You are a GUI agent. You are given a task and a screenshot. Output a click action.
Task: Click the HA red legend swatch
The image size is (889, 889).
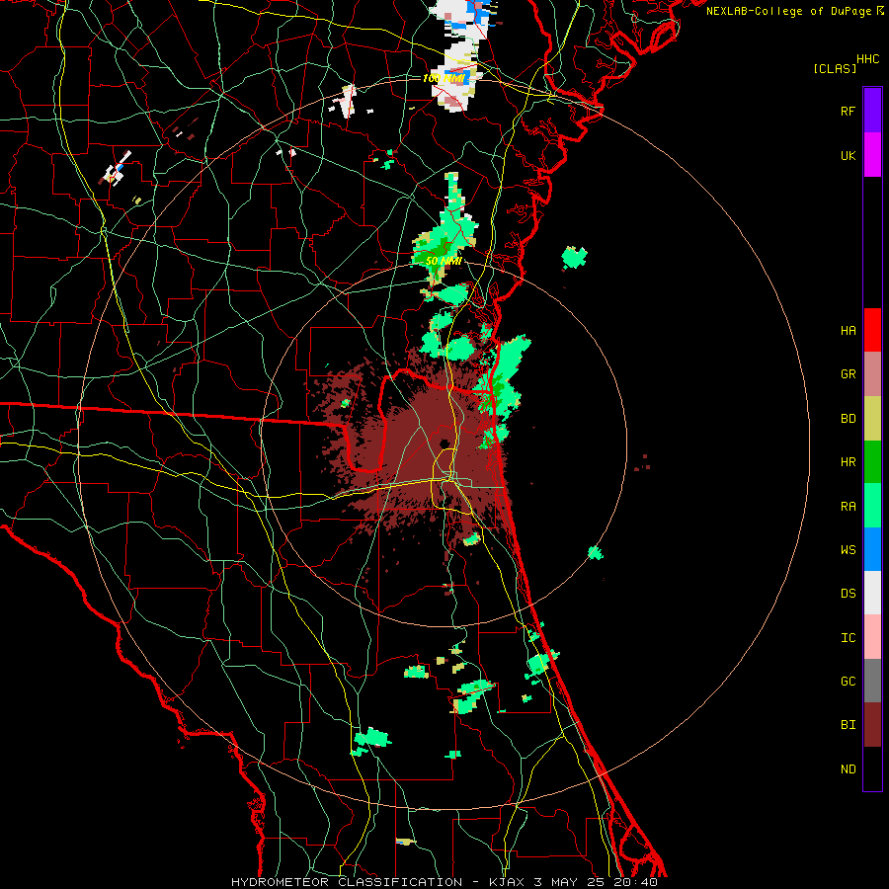[x=872, y=330]
